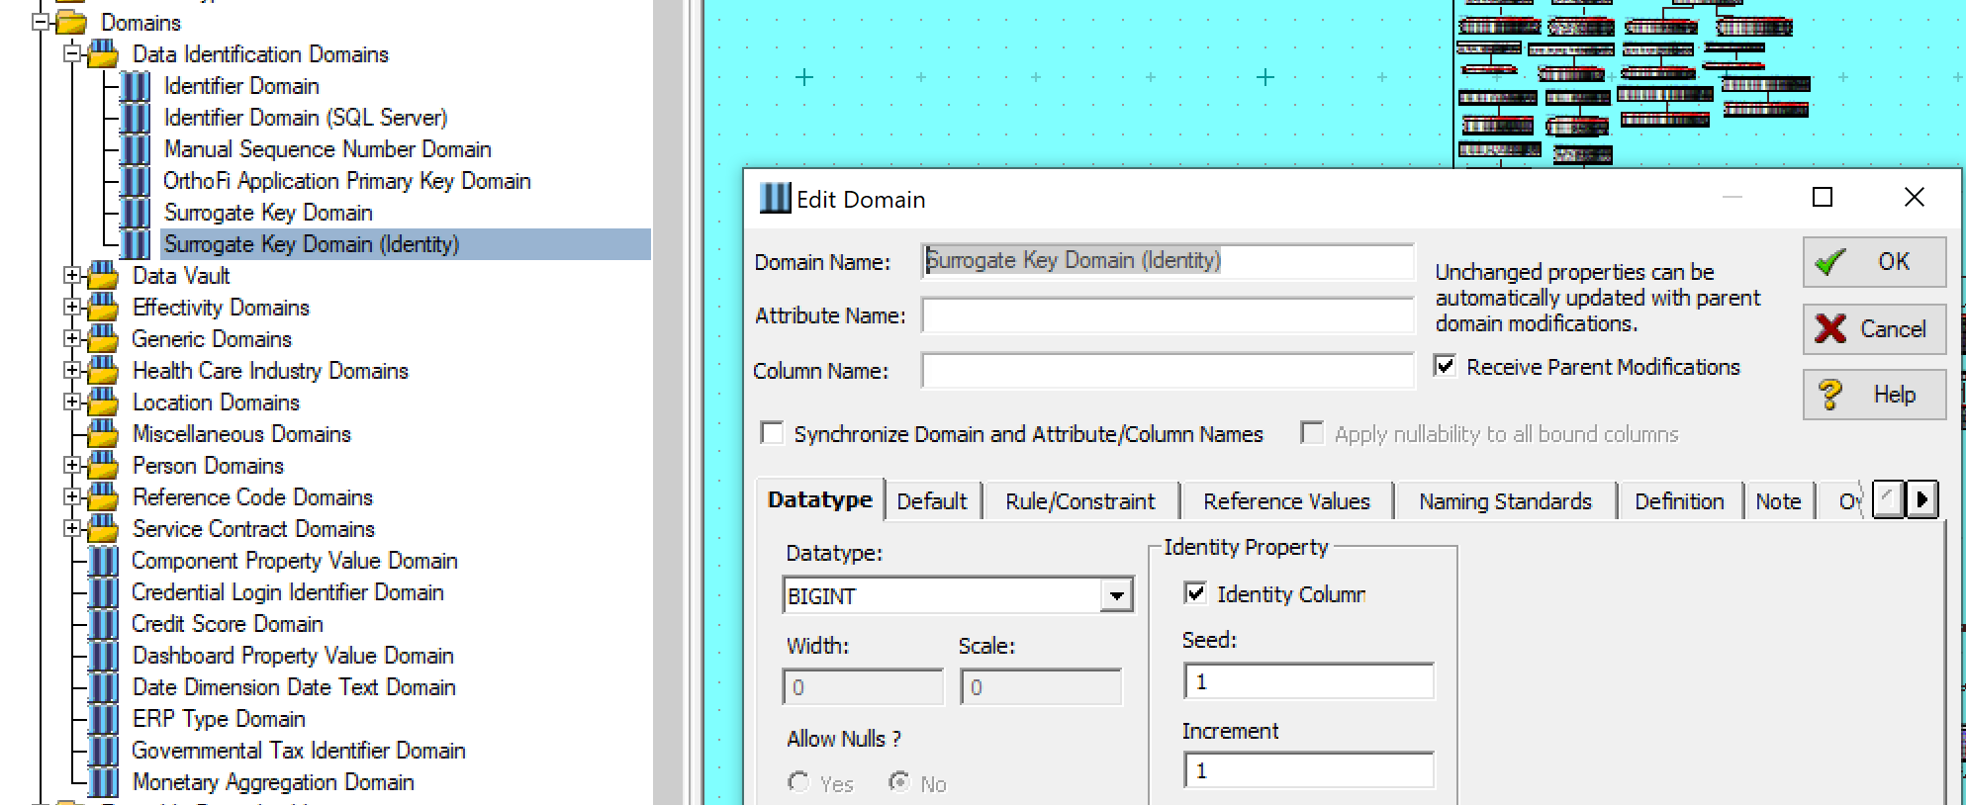Viewport: 1966px width, 805px height.
Task: Click the Location Domains folder icon
Action: 103,402
